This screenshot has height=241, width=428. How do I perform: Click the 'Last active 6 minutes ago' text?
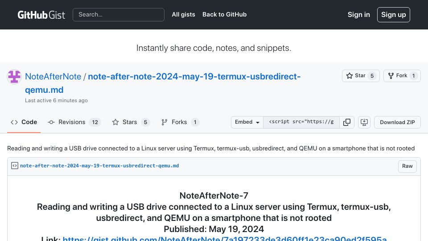pyautogui.click(x=56, y=100)
